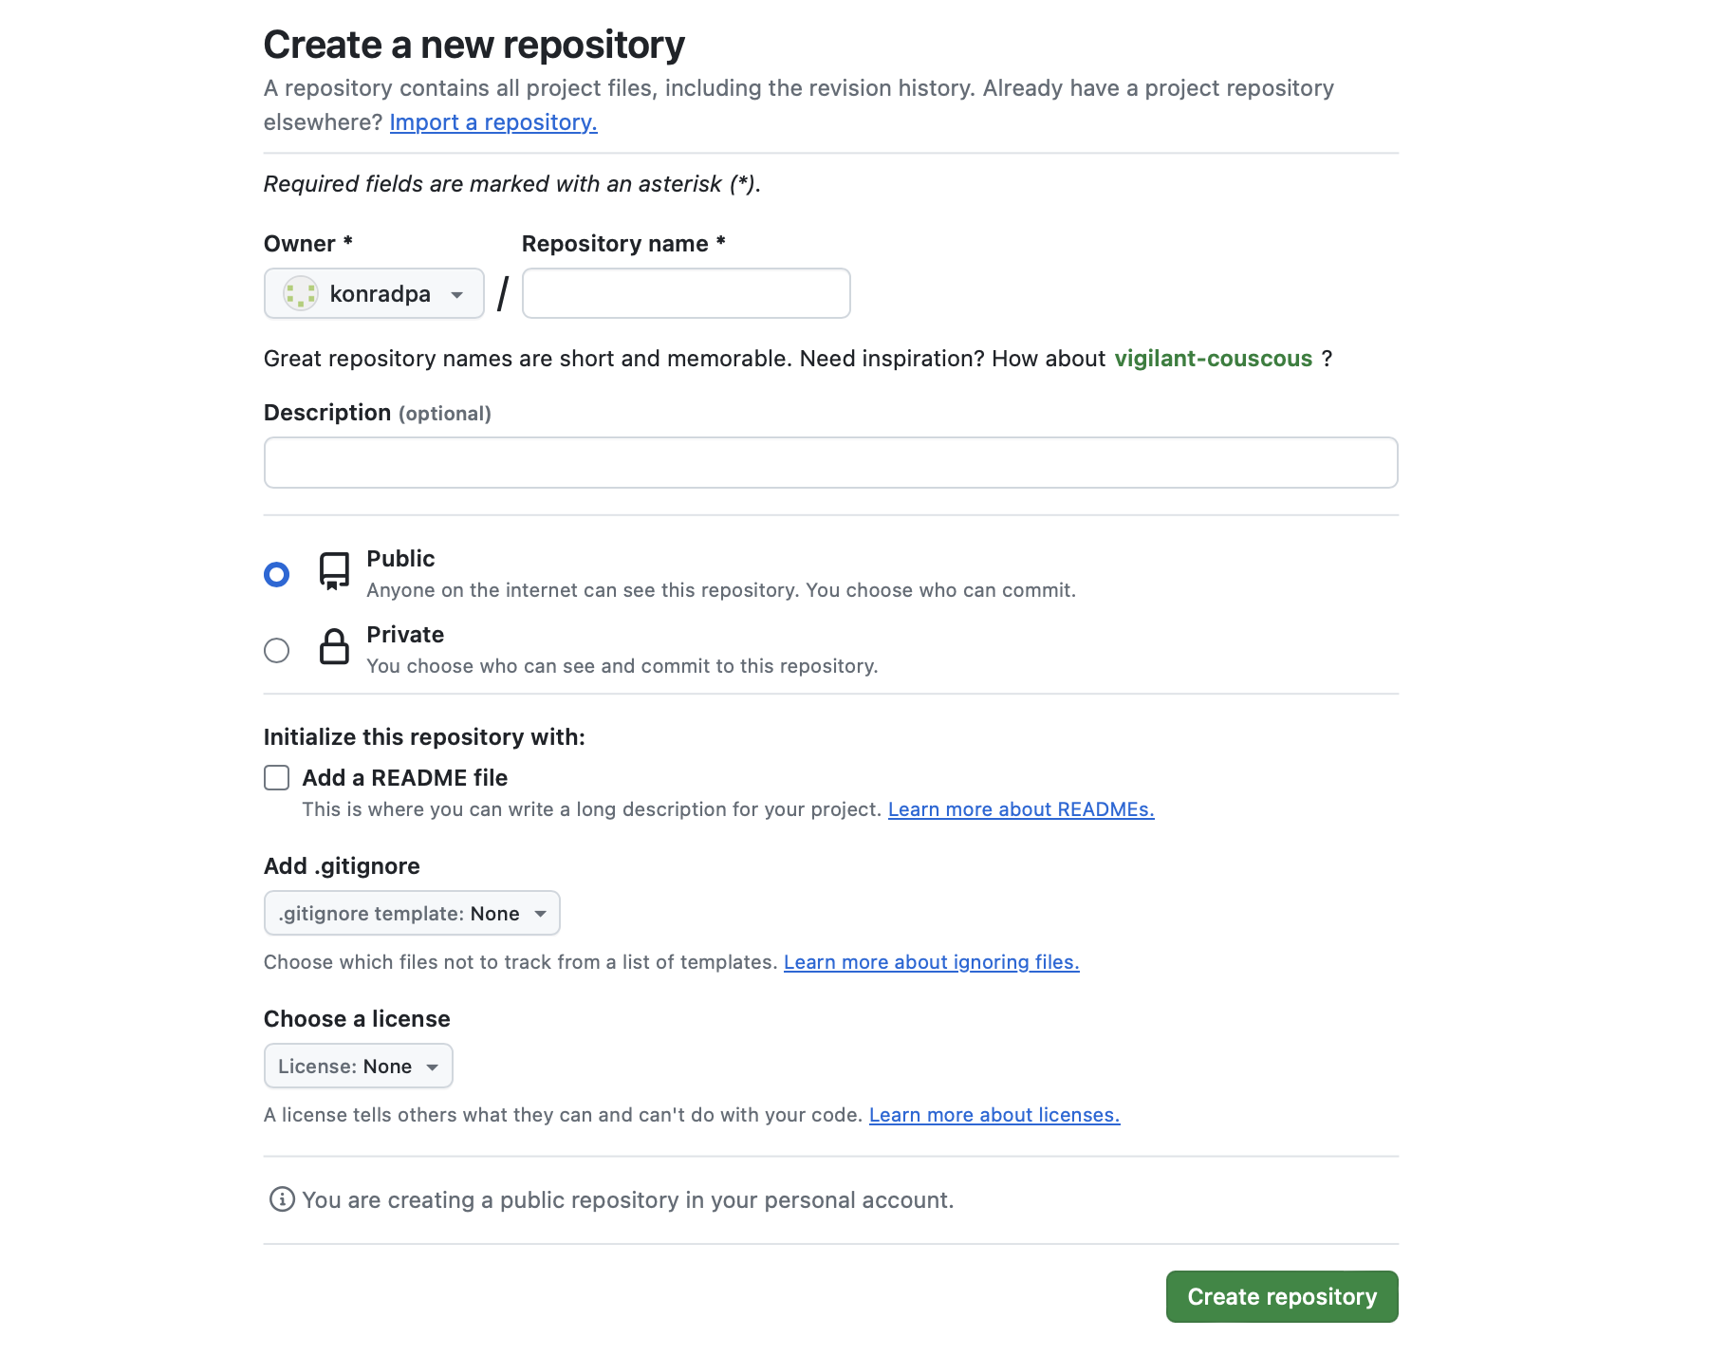
Task: Click the Add a README file label
Action: point(405,778)
